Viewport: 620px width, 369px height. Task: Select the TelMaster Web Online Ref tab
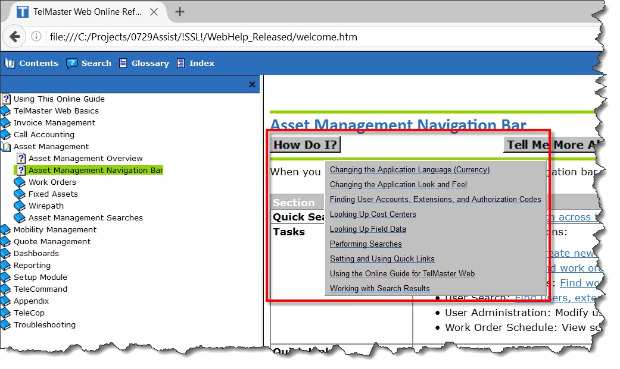(x=87, y=12)
